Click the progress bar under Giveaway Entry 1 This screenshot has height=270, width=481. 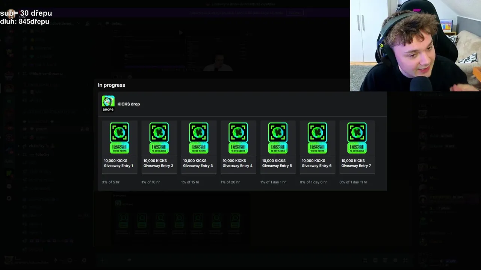pos(119,174)
